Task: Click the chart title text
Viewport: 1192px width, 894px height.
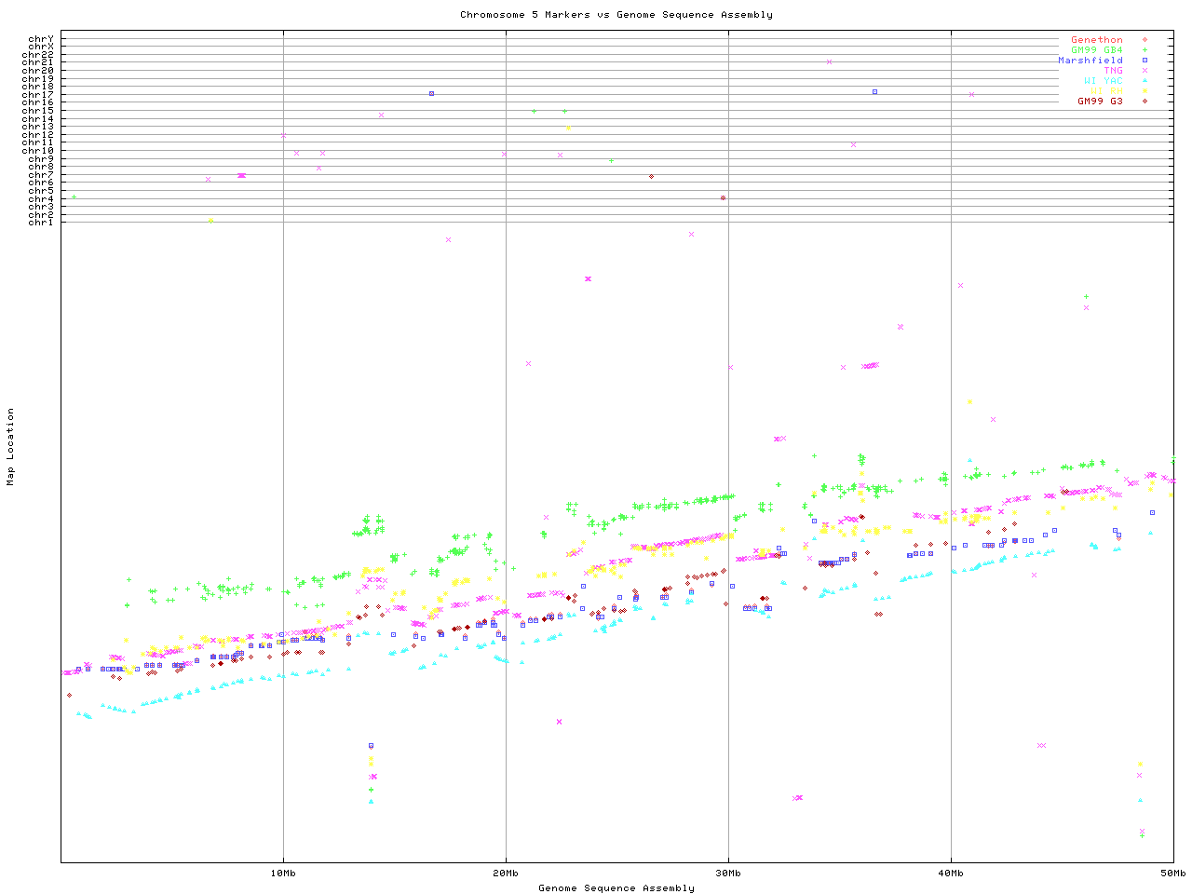Action: [616, 15]
